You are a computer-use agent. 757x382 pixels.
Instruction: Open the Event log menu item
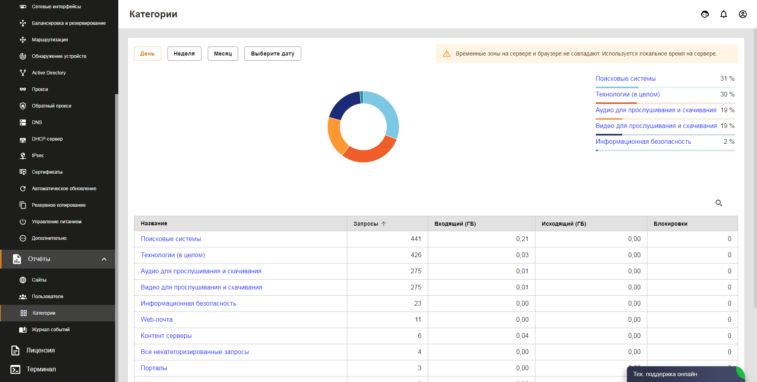pyautogui.click(x=50, y=330)
